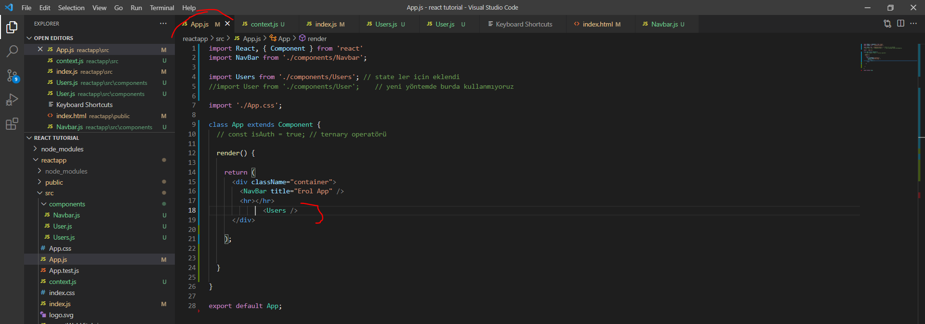Viewport: 925px width, 324px height.
Task: Collapse the OPEN EDITORS section
Action: (29, 38)
